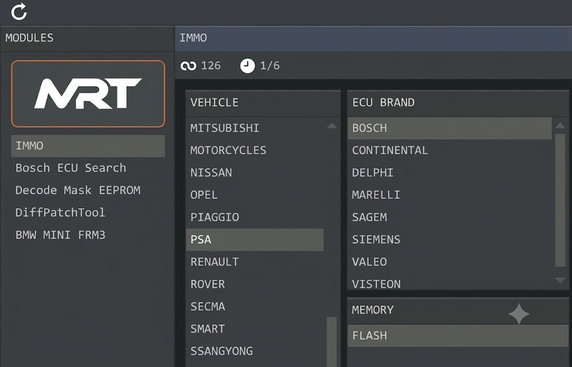Click the NRT logo thumbnail
This screenshot has width=572, height=367.
(88, 94)
